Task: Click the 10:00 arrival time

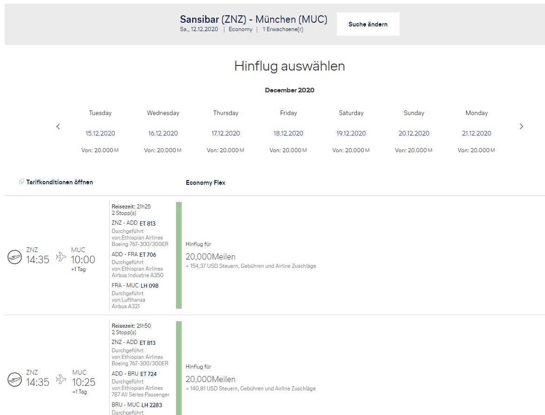Action: pos(83,259)
